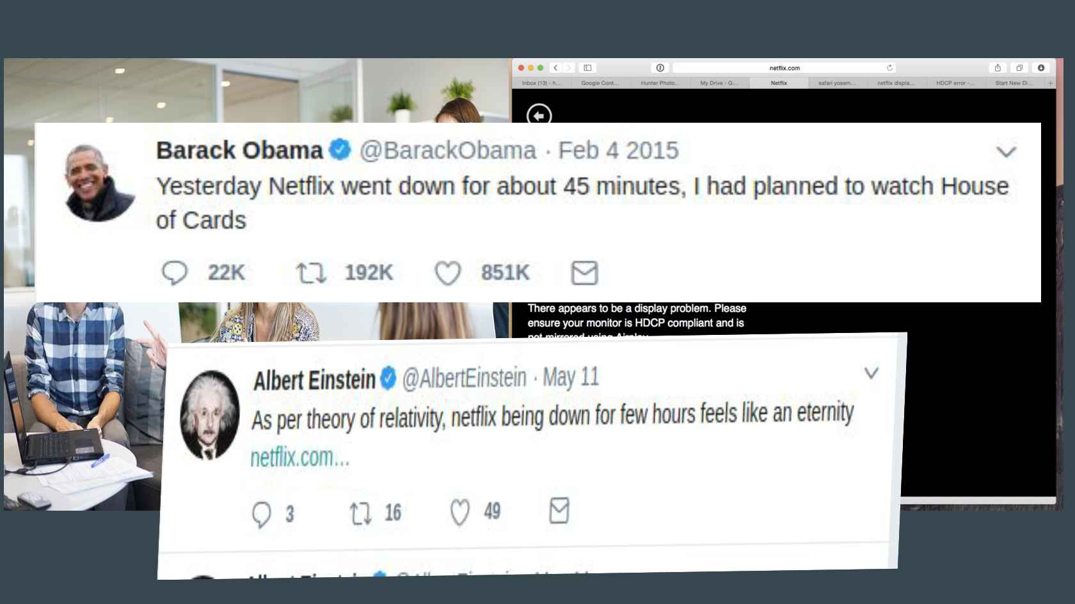
Task: Click the Netflix player back arrow
Action: [539, 115]
